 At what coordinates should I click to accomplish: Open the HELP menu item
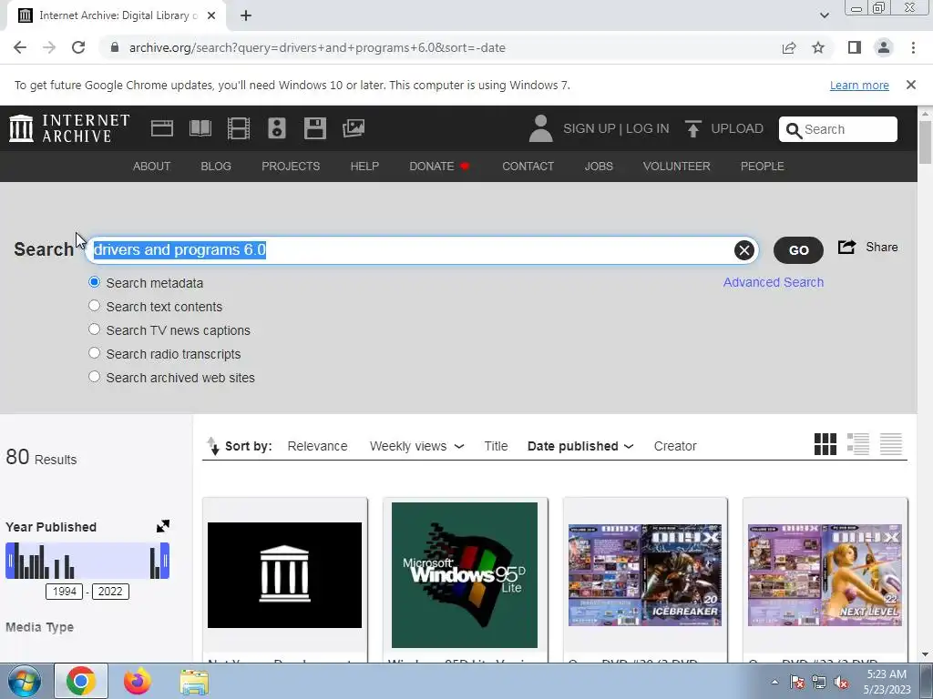364,167
